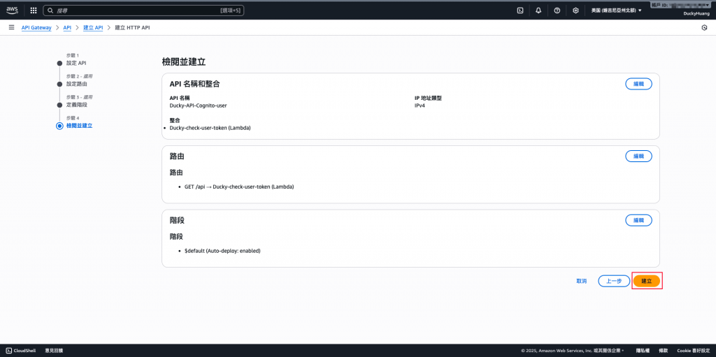Click 上一步 to go back
Screen dimensions: 716x357
(614, 282)
